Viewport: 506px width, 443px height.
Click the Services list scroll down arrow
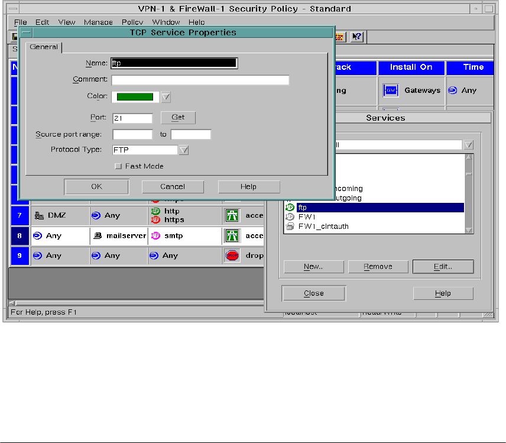pos(469,230)
